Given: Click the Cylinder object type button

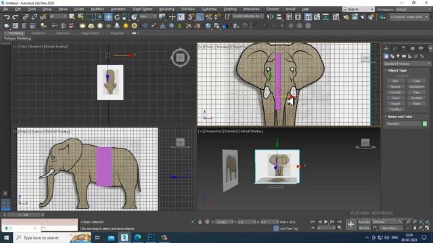Looking at the screenshot, I should point(395,92).
